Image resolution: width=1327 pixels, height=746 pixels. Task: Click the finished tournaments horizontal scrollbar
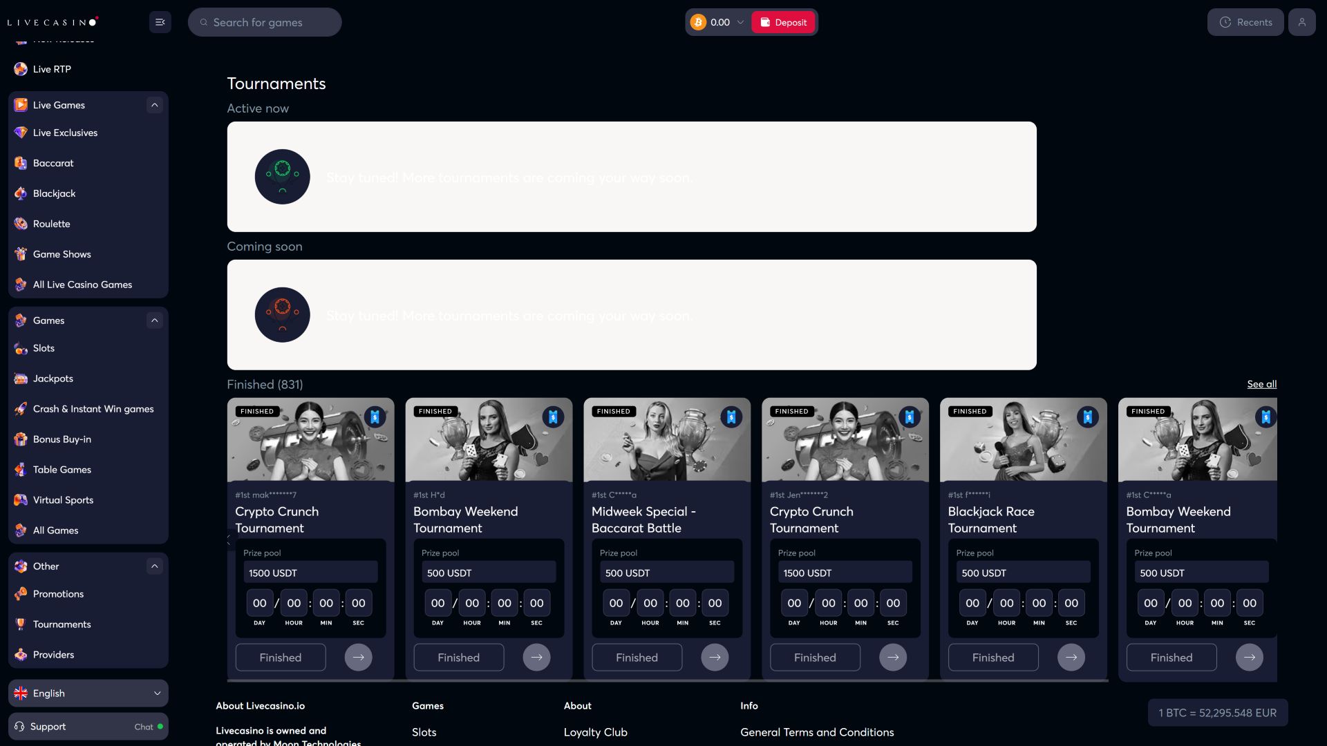coord(668,680)
